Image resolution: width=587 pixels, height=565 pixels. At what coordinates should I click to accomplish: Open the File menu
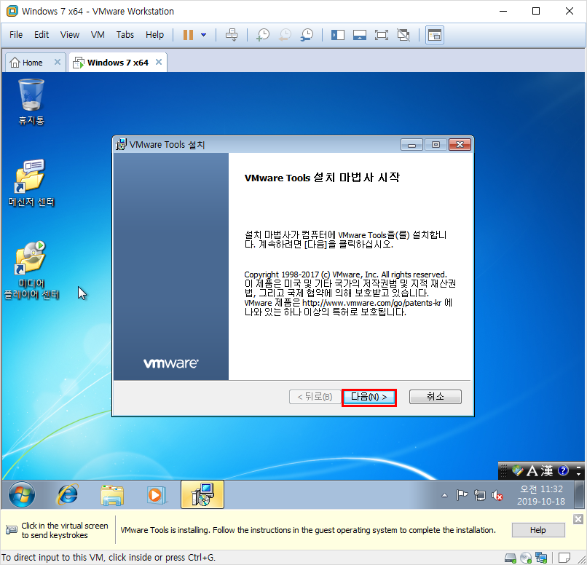16,35
